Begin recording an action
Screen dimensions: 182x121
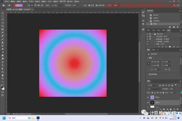coord(162,47)
